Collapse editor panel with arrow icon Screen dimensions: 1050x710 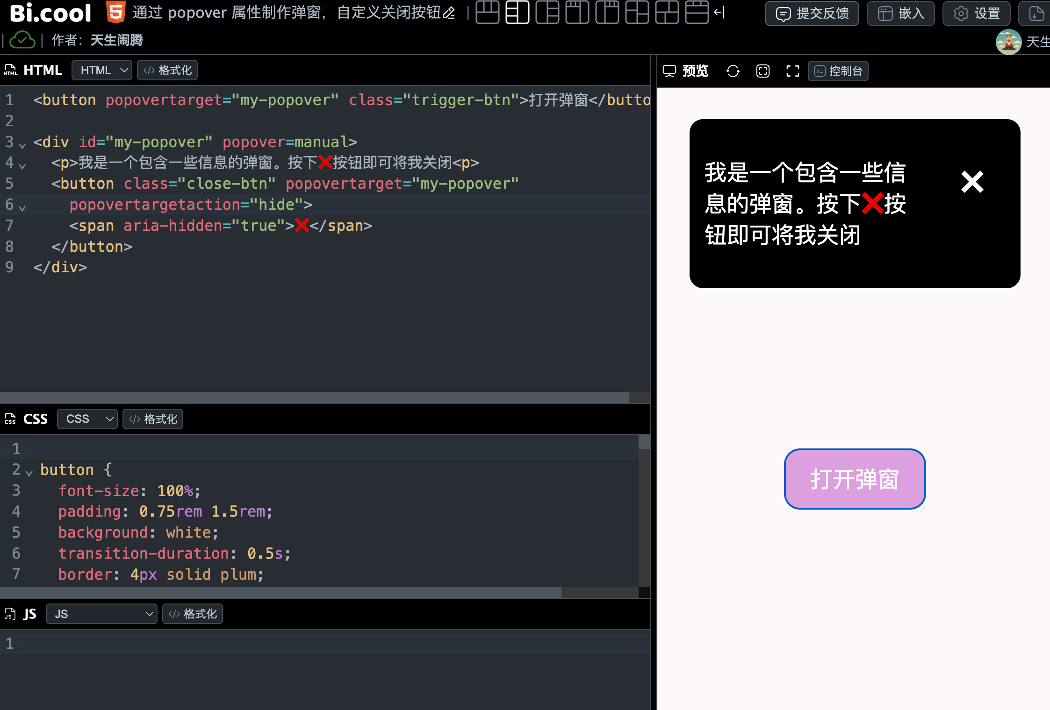tap(719, 13)
